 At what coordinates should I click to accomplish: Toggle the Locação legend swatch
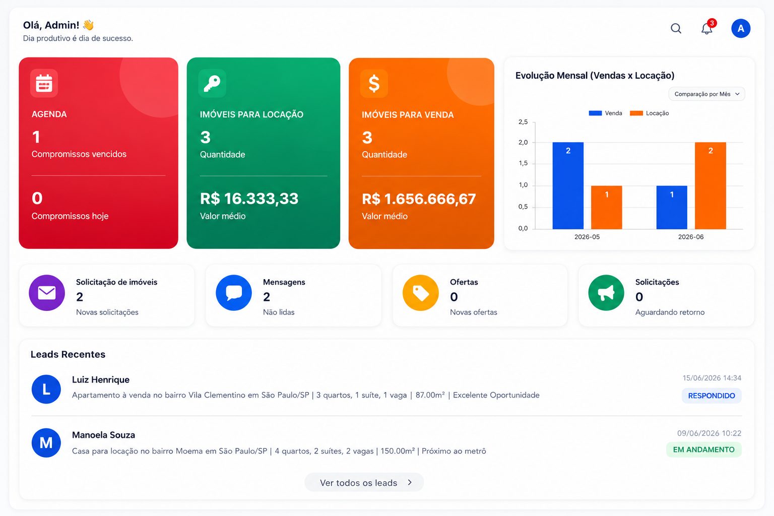click(636, 113)
